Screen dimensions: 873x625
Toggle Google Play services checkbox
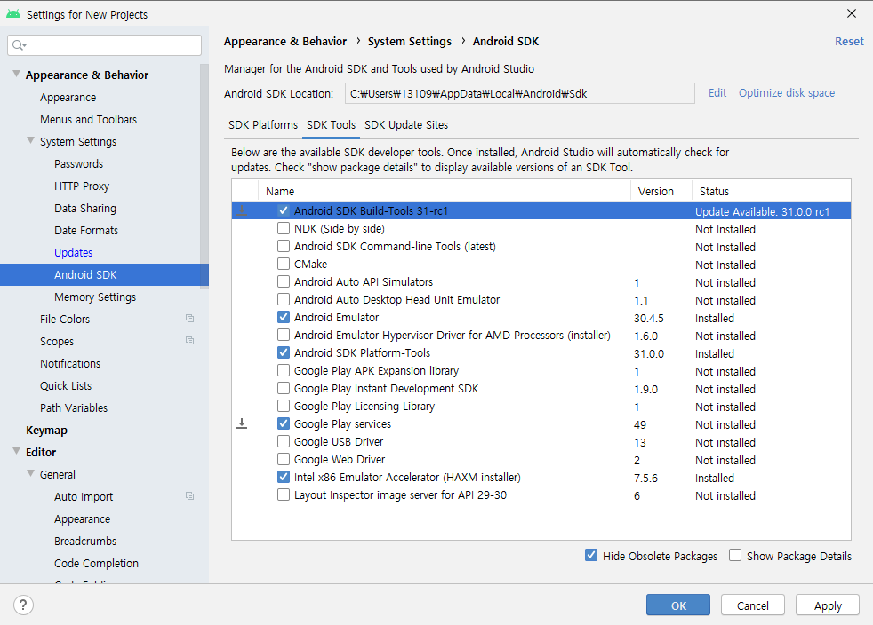[284, 424]
